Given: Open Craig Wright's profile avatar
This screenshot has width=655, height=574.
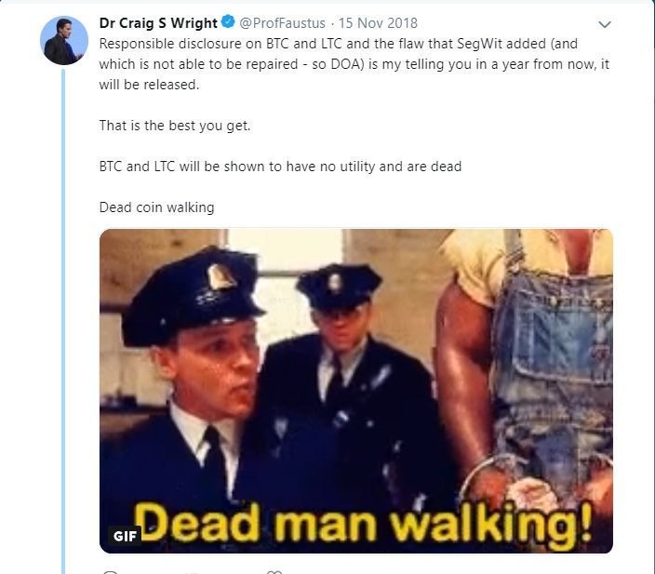Looking at the screenshot, I should pos(64,41).
